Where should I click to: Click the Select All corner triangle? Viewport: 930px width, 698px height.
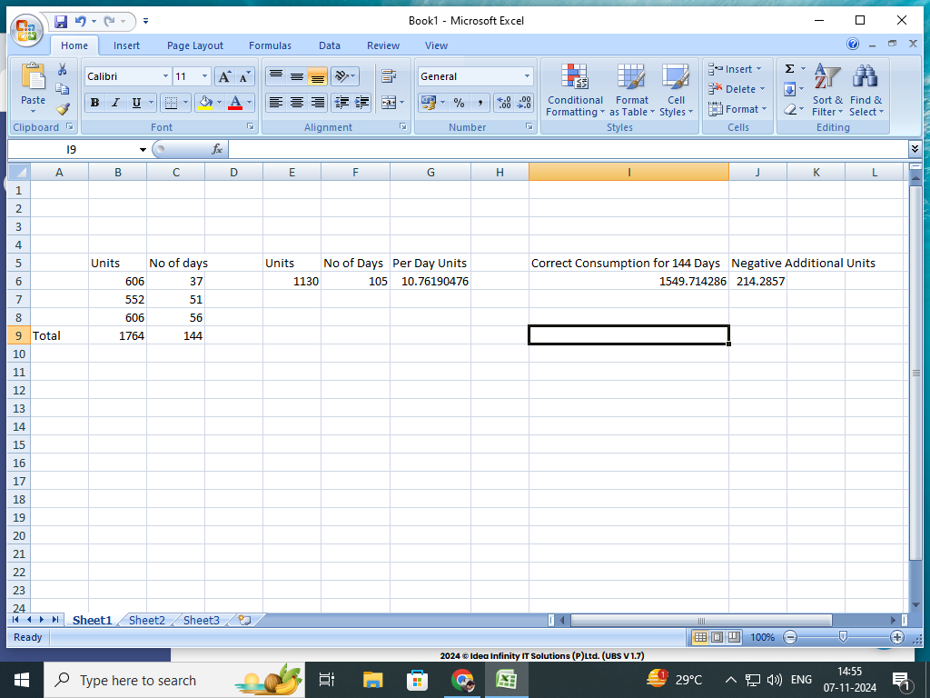19,172
